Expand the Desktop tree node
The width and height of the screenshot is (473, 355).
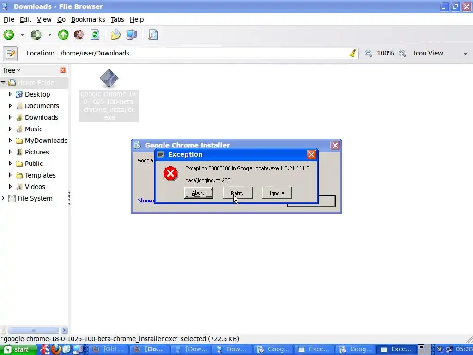point(10,94)
